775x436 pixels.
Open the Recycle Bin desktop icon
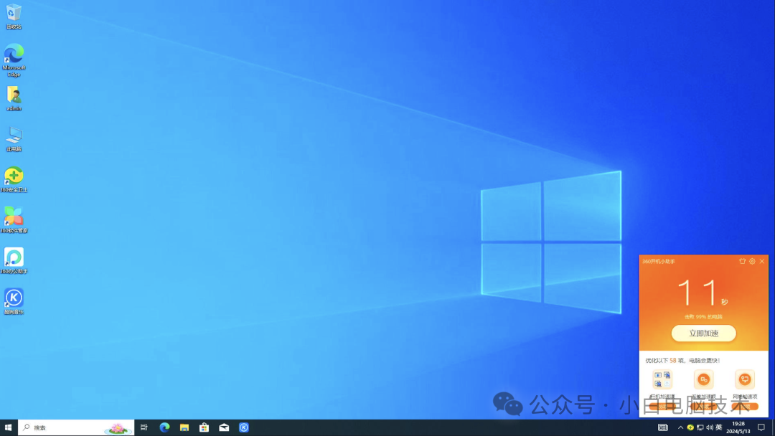14,16
